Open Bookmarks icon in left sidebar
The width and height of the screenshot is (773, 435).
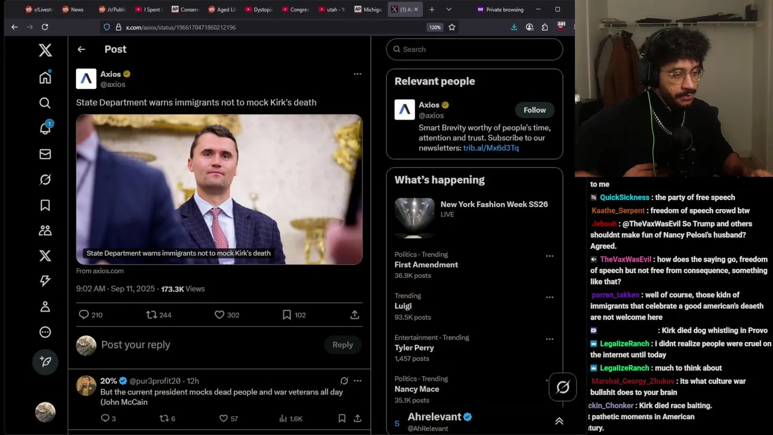45,205
